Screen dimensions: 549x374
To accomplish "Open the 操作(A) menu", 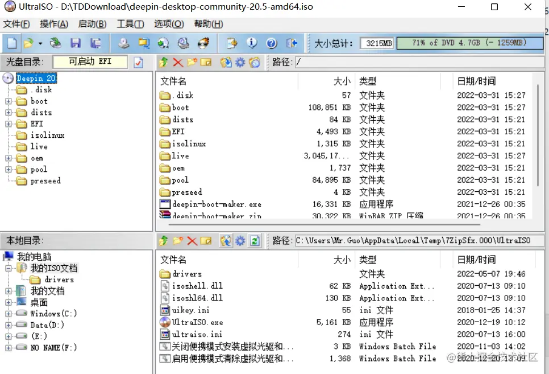I will [x=54, y=24].
